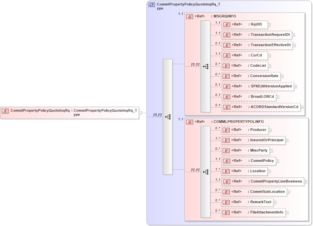The image size is (313, 226).
Task: Select the E icon next to CurCd
Action: (226, 55)
